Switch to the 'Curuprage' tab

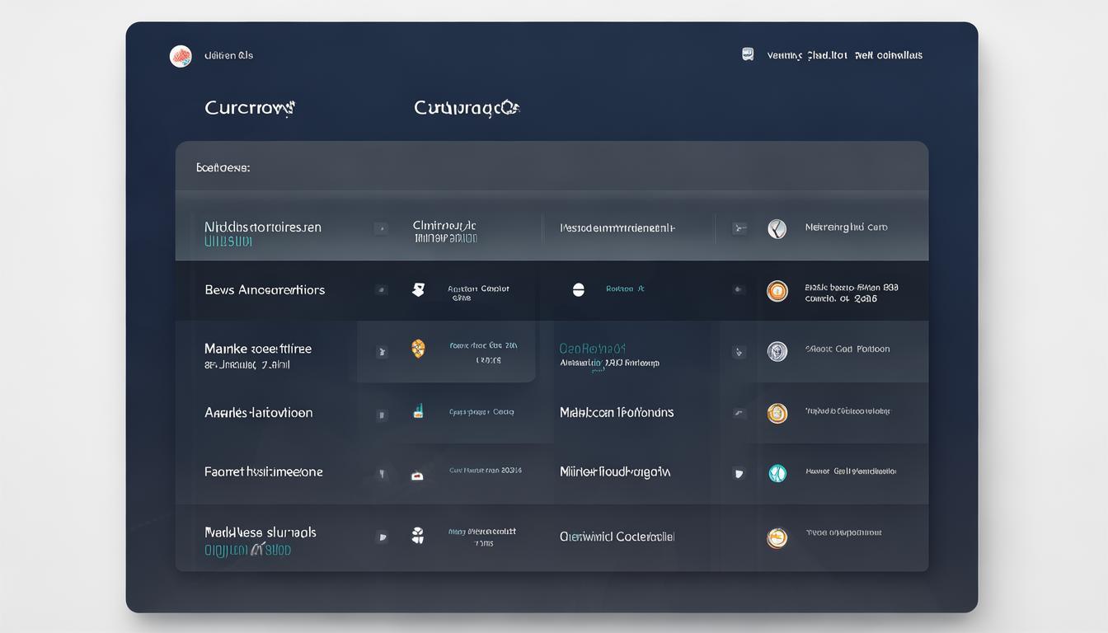pyautogui.click(x=467, y=108)
